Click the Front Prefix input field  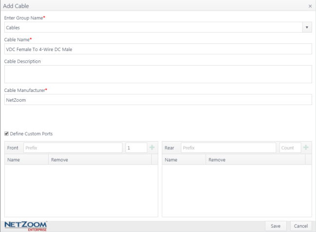73,148
